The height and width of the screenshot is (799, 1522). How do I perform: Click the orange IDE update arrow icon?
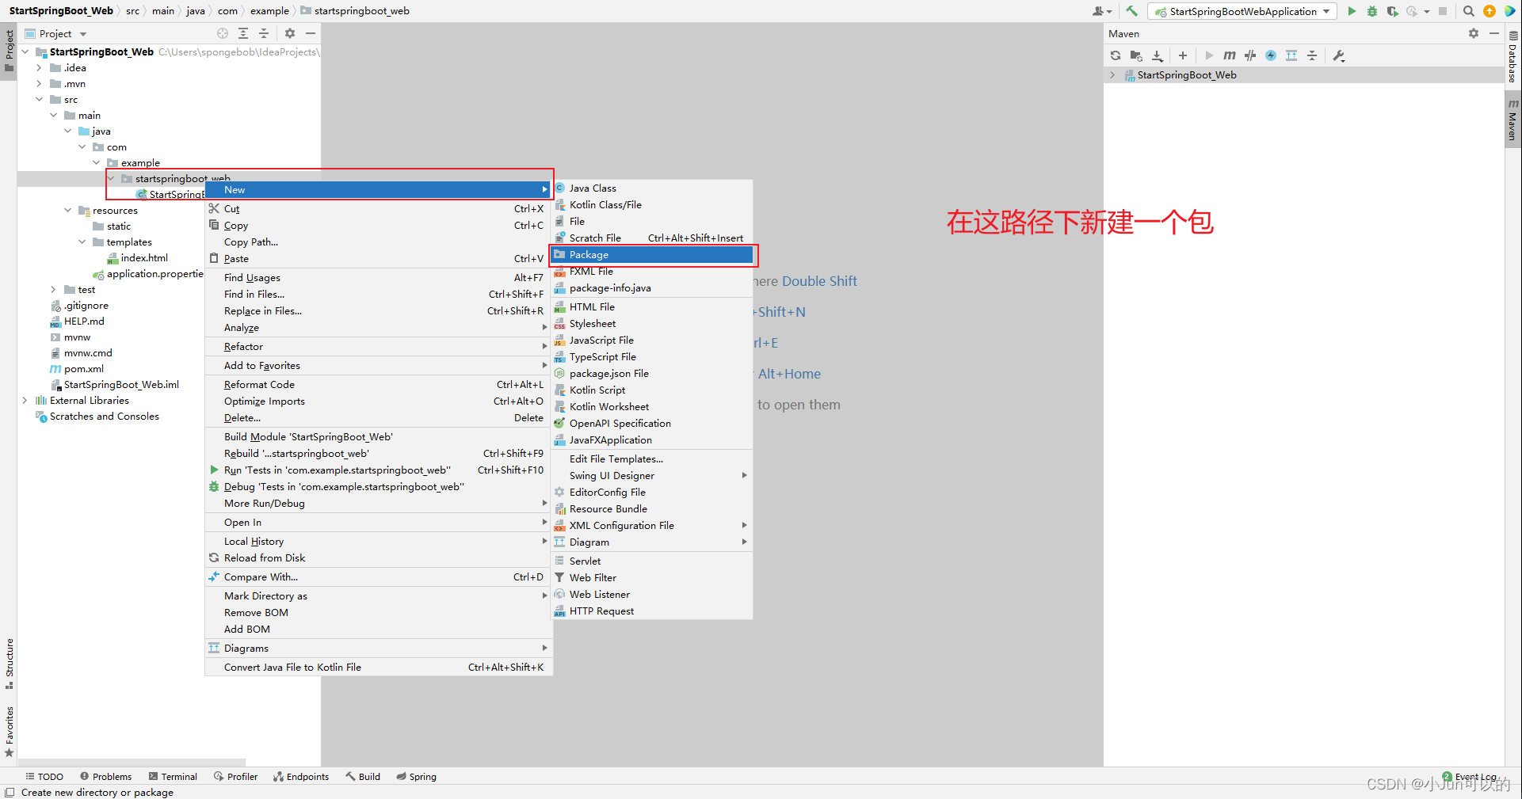point(1490,11)
